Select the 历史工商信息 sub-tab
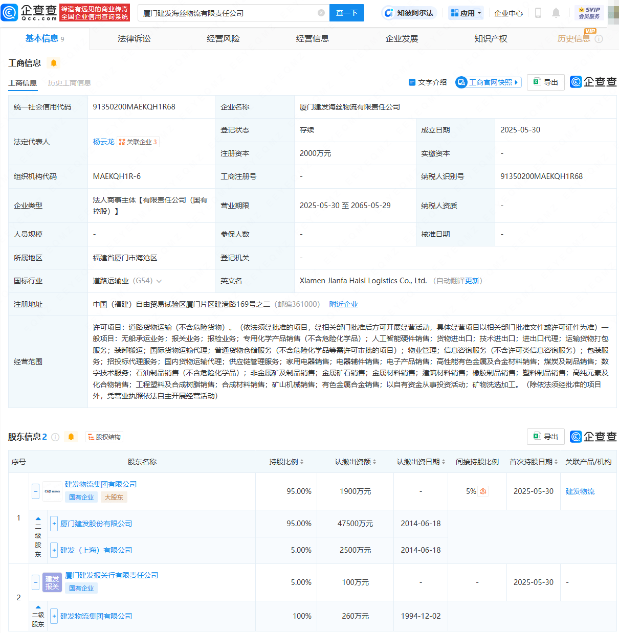This screenshot has width=619, height=633. point(70,83)
